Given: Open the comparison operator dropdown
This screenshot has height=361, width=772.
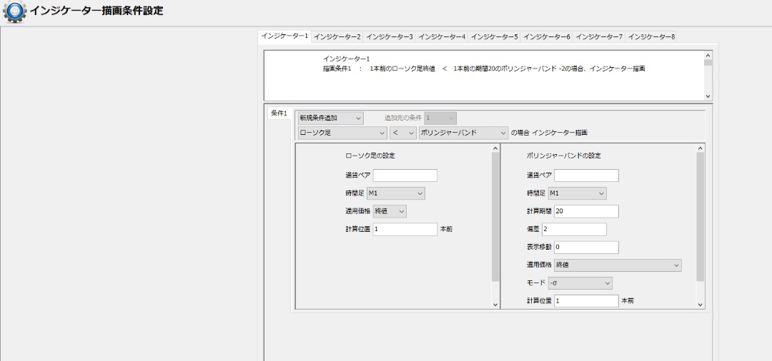Looking at the screenshot, I should [403, 133].
